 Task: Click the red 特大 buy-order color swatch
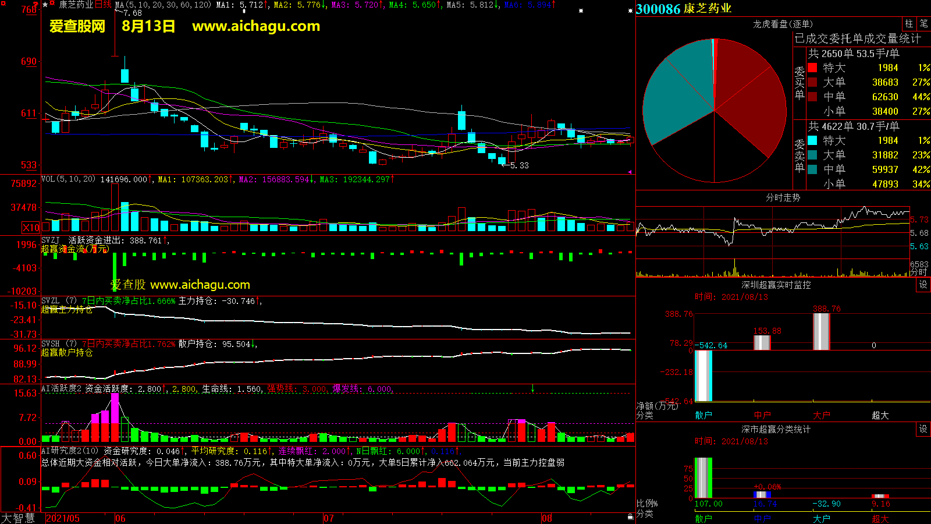pos(812,68)
